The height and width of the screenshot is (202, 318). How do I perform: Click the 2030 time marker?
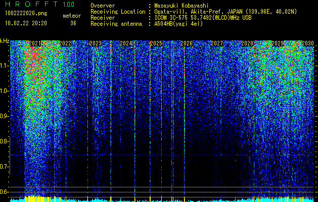click(x=308, y=43)
